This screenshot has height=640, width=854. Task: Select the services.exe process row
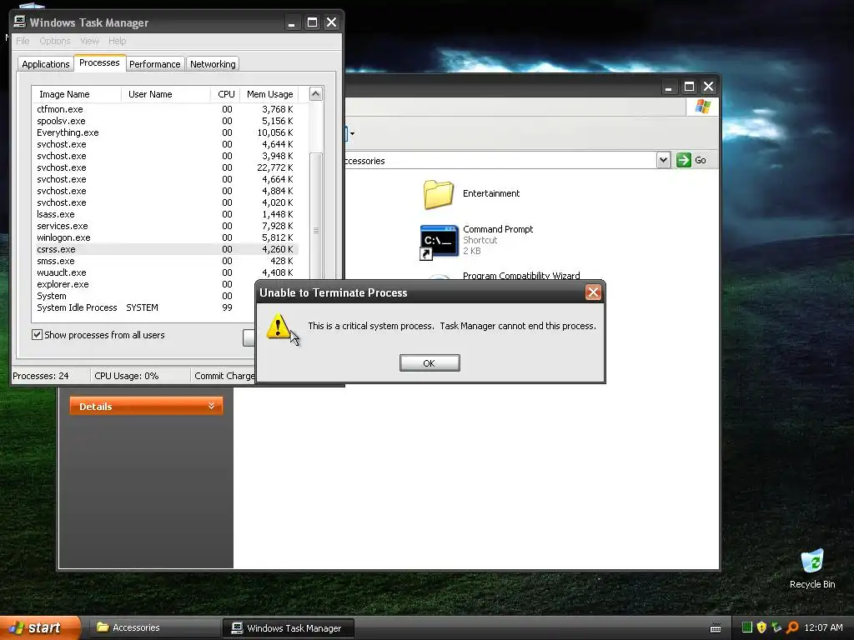(x=165, y=226)
